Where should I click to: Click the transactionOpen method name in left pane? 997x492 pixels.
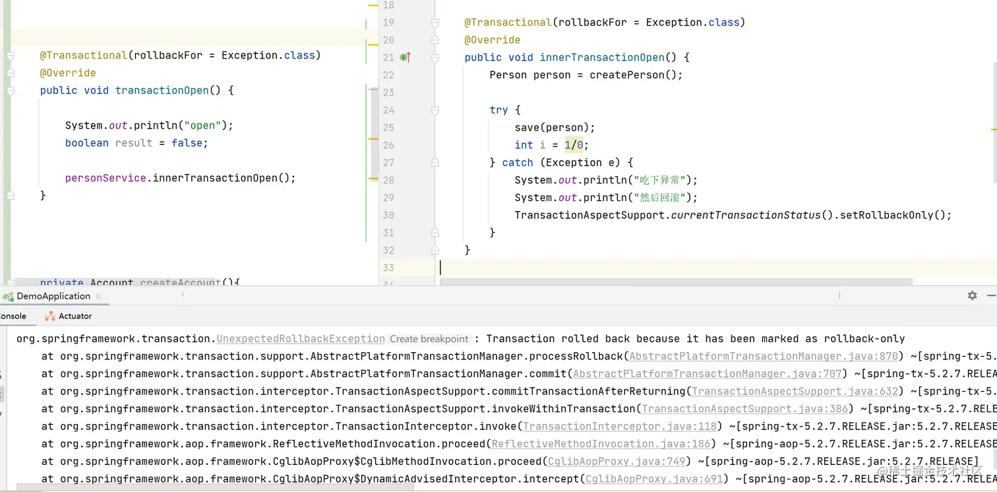tap(162, 90)
